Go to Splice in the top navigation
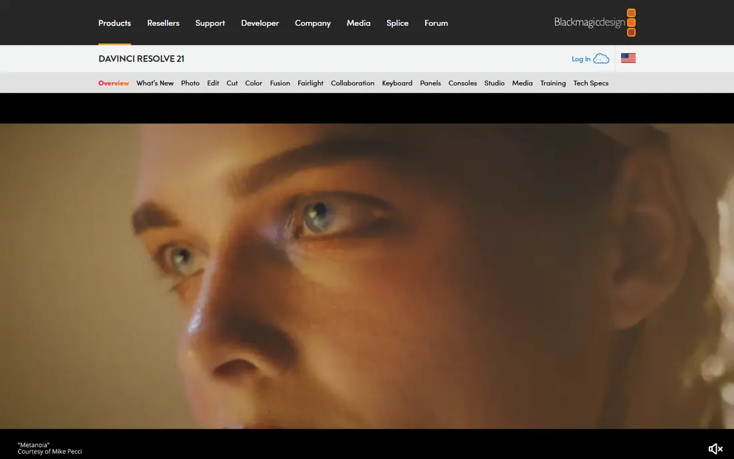 (398, 23)
